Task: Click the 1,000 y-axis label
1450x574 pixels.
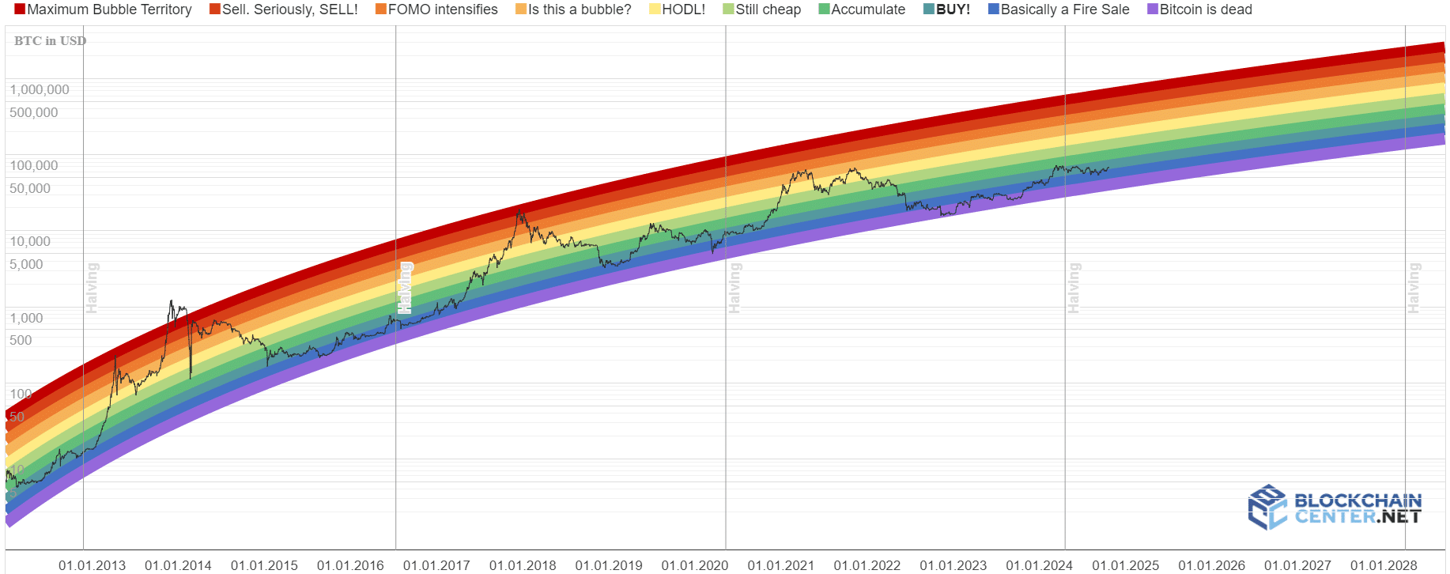Action: coord(26,319)
